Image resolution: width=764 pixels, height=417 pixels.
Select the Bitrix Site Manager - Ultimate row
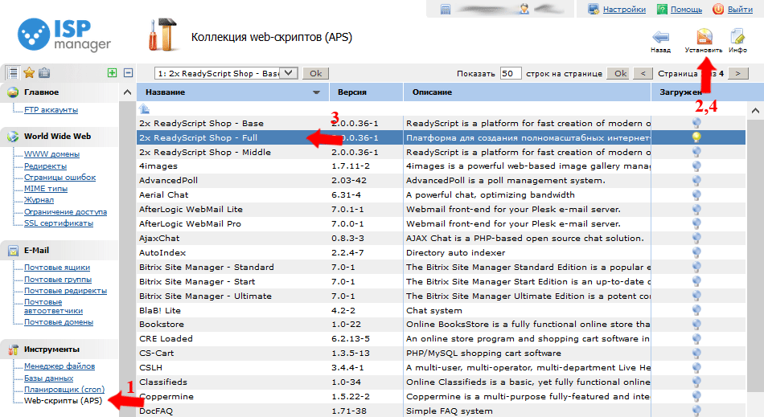(441, 296)
